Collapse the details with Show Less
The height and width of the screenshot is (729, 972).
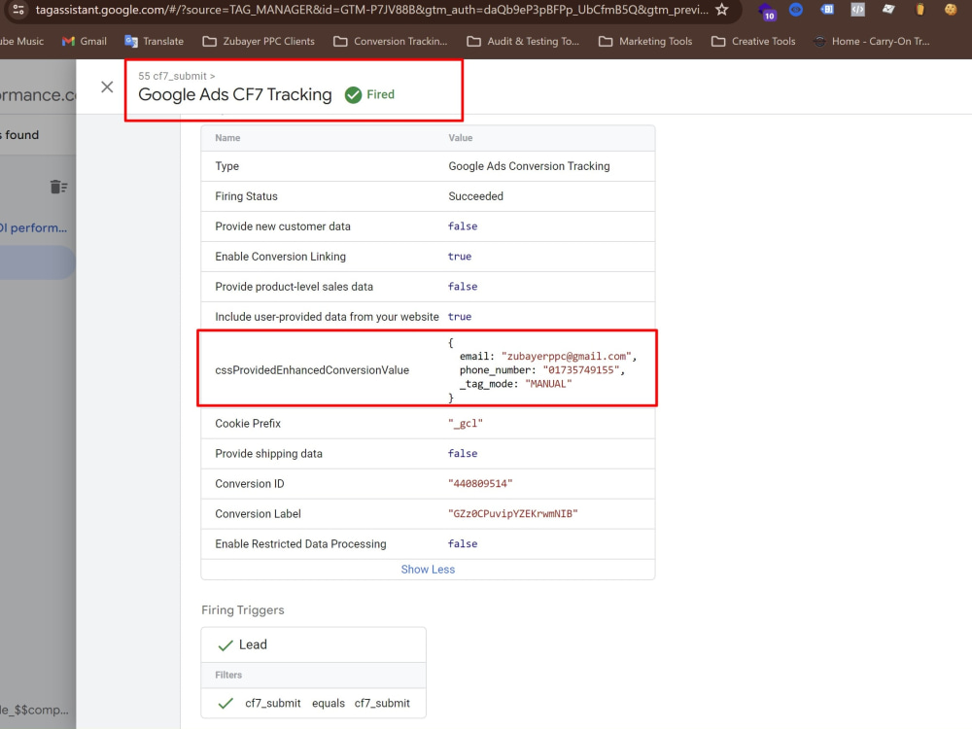point(428,569)
